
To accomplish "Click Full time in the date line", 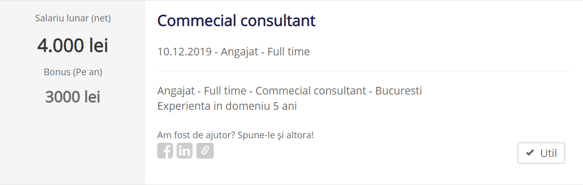I will [288, 52].
